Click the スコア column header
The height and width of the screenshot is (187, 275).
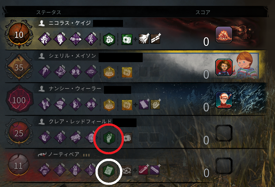203,12
